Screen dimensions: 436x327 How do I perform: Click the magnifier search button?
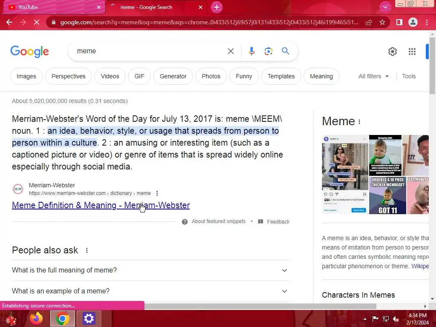pos(285,51)
